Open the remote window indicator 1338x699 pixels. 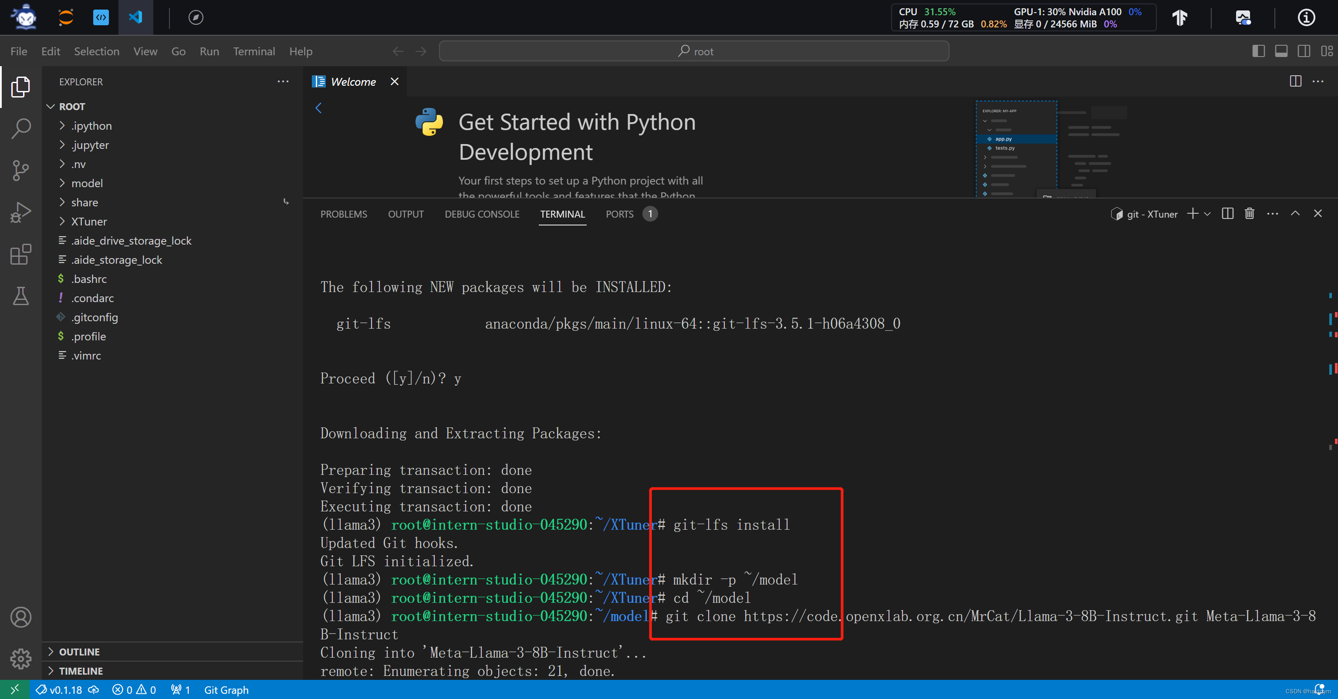[14, 690]
